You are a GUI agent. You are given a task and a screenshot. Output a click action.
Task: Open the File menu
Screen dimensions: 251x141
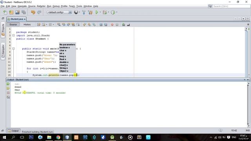point(2,6)
